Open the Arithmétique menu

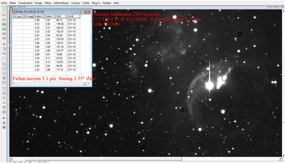(61, 3)
